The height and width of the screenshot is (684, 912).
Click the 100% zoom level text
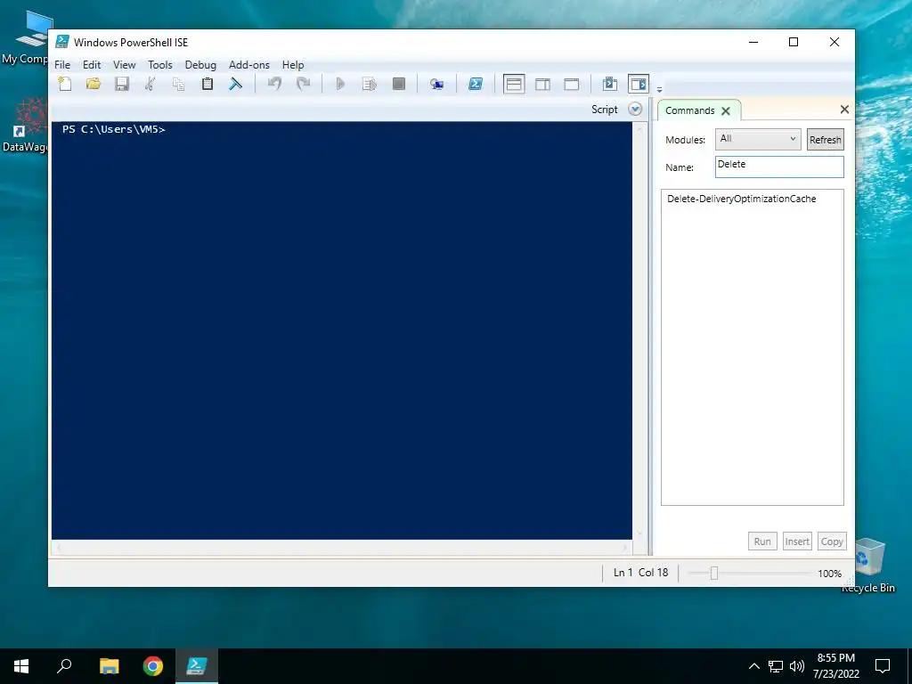click(829, 574)
